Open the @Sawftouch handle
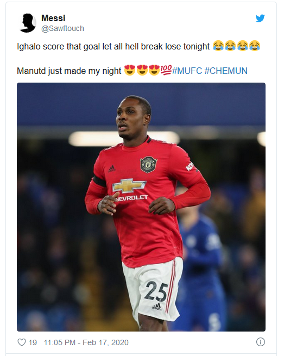The image size is (284, 356). [x=62, y=29]
